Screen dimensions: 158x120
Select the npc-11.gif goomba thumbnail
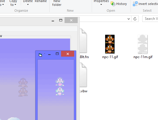click(x=110, y=44)
